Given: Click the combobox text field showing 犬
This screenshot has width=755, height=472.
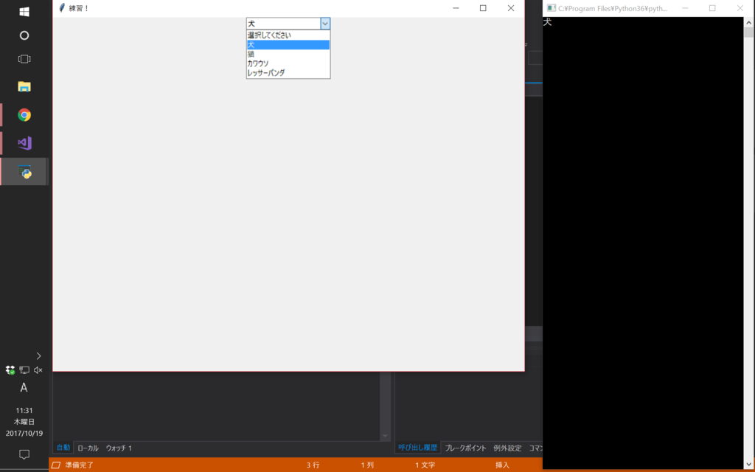Looking at the screenshot, I should (283, 23).
